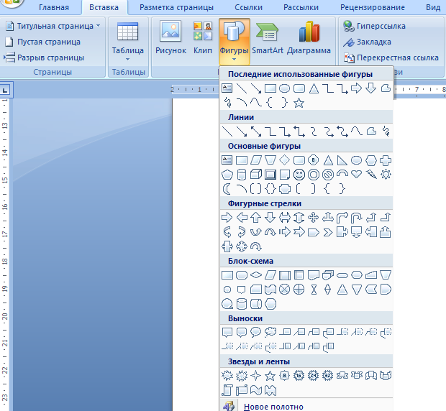This screenshot has height=411, width=446.
Task: Open the Вид ribbon tab
Action: (433, 7)
